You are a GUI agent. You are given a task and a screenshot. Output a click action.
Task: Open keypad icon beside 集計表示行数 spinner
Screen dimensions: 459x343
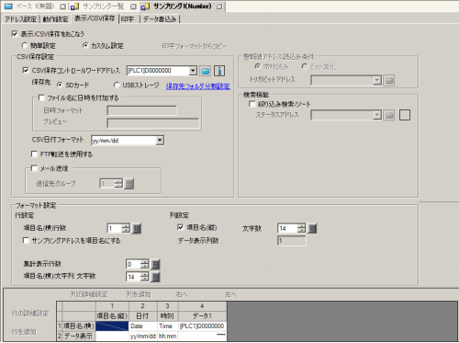(x=155, y=264)
